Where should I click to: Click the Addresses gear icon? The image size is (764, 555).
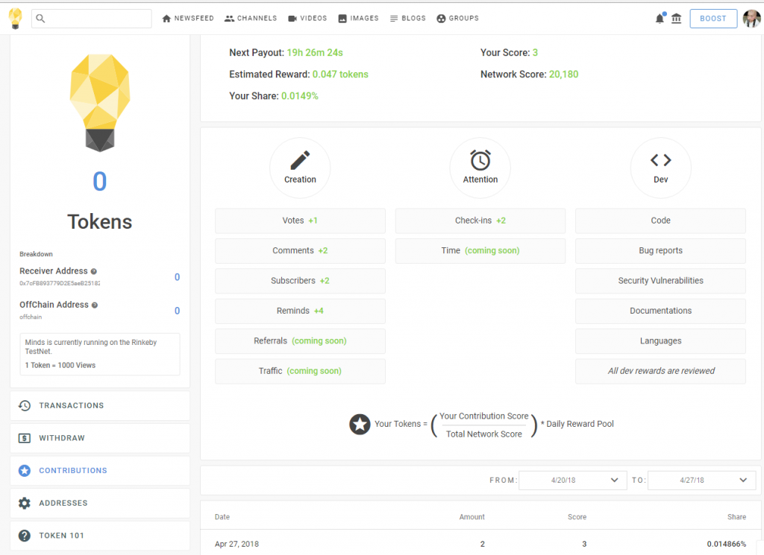pos(25,503)
